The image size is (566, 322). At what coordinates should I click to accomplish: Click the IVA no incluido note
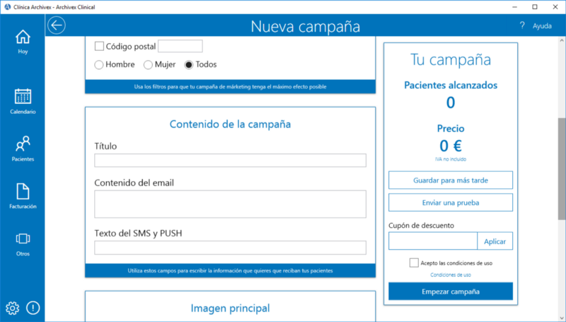(x=451, y=159)
